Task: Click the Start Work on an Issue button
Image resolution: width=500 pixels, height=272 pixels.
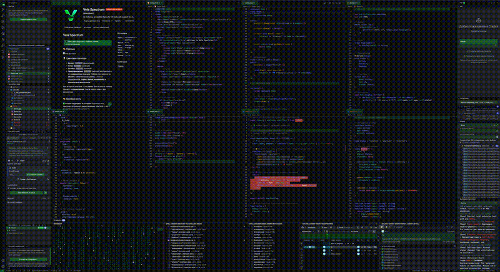Action: 26,193
